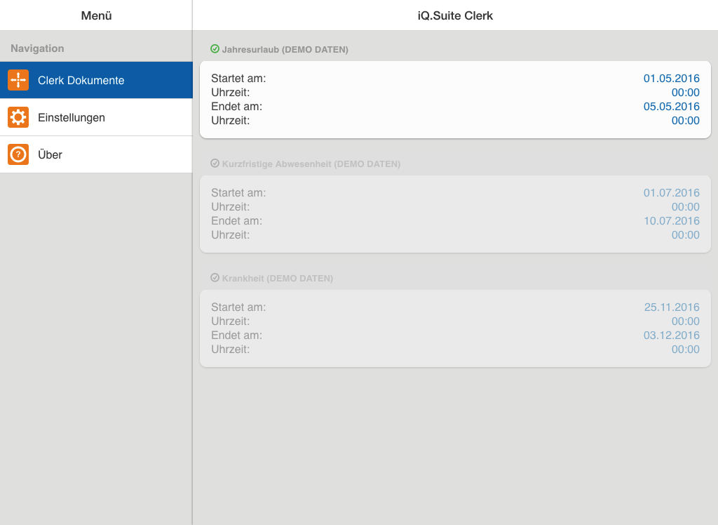This screenshot has width=718, height=525.
Task: Click the iQ.Suite Clerk title bar
Action: point(455,15)
